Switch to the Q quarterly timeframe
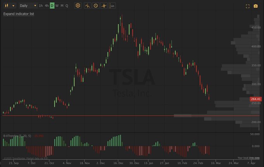 [67, 6]
